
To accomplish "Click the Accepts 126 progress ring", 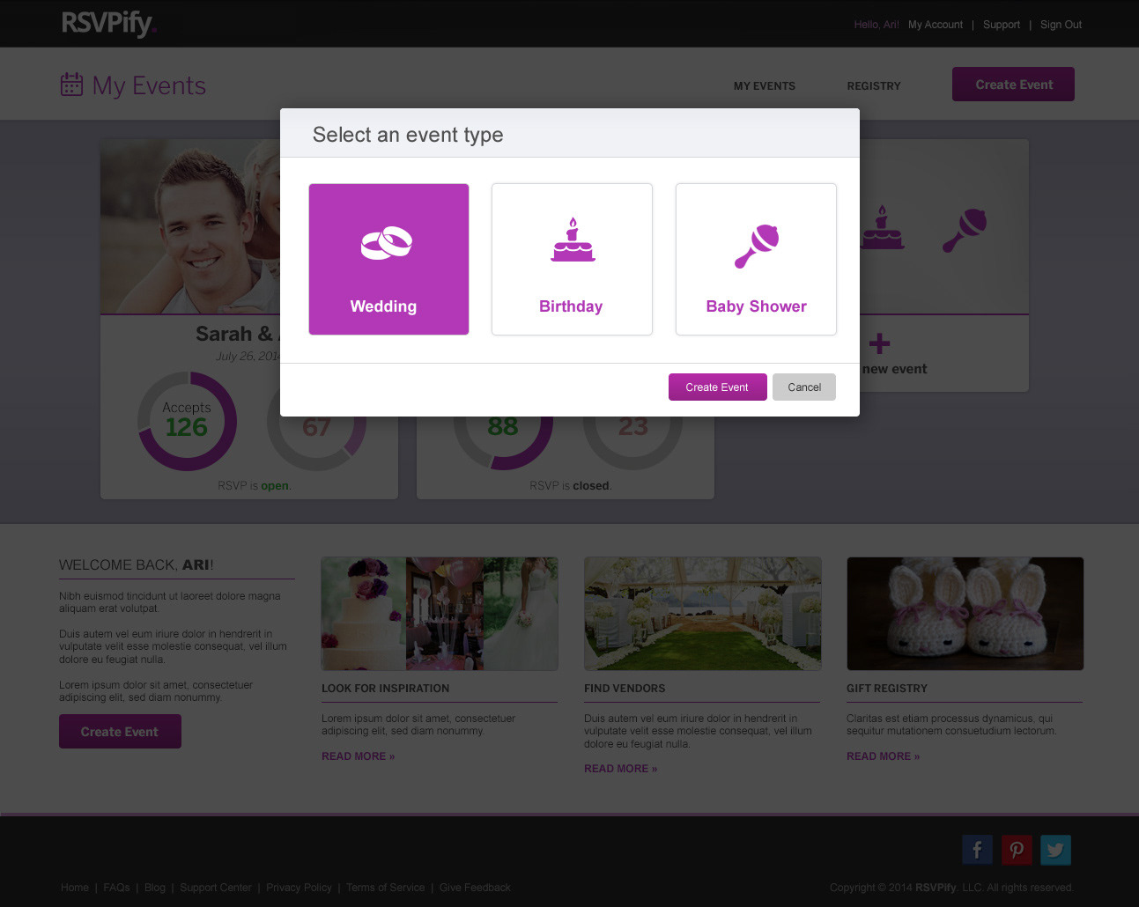I will coord(187,421).
